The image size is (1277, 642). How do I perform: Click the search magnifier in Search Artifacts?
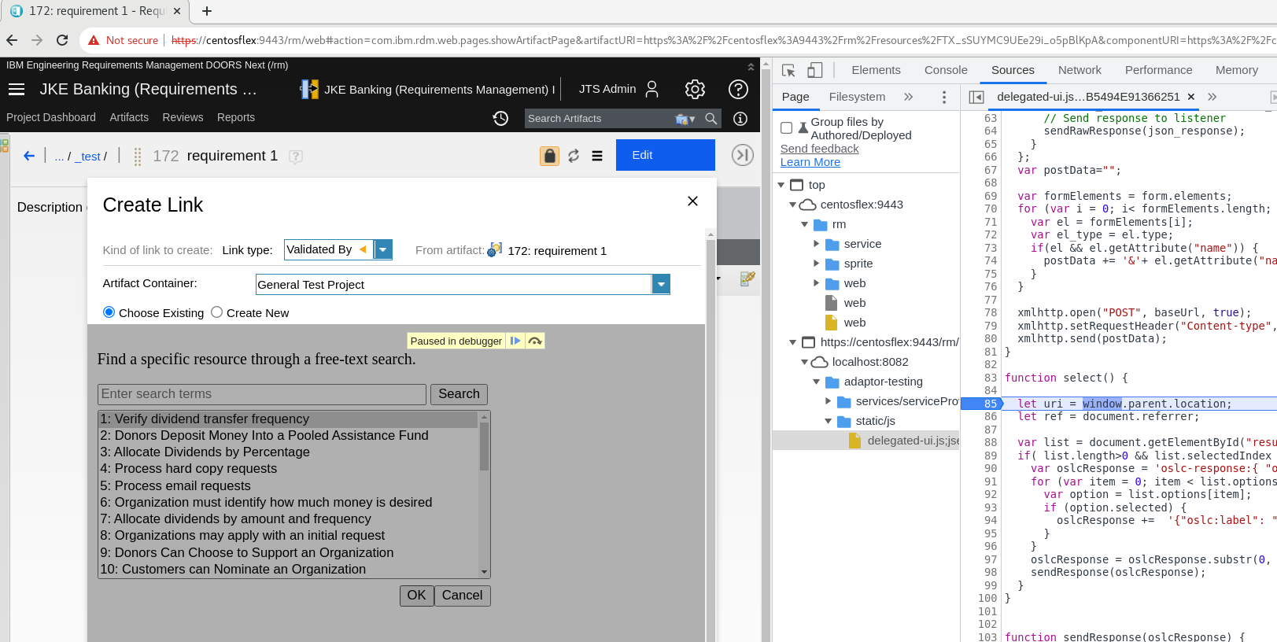pyautogui.click(x=711, y=118)
